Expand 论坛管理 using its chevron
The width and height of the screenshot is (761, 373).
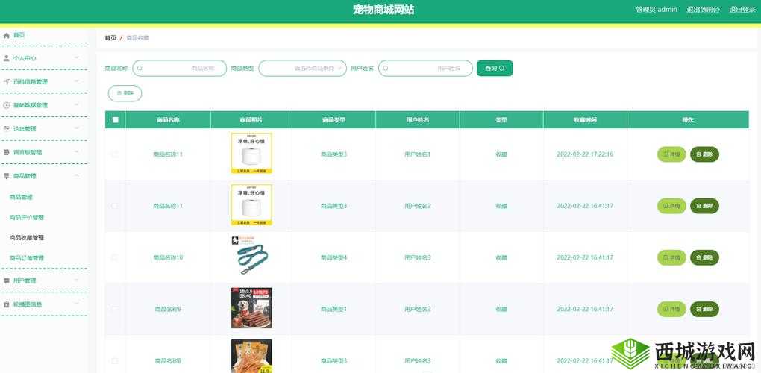(76, 128)
